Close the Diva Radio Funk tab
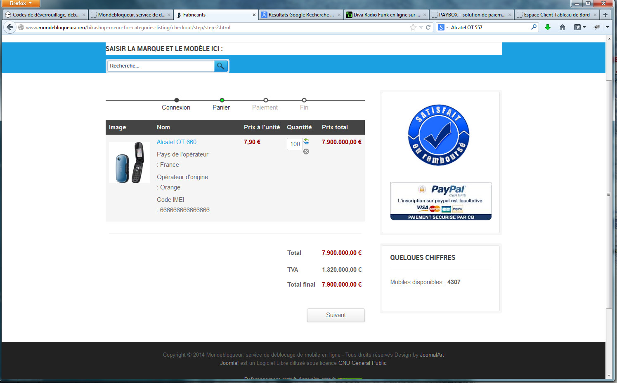This screenshot has width=617, height=383. coord(425,15)
